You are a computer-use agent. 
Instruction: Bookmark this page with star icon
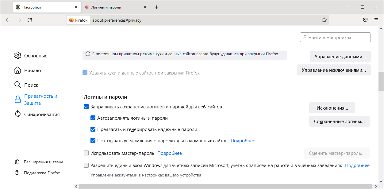pyautogui.click(x=324, y=20)
